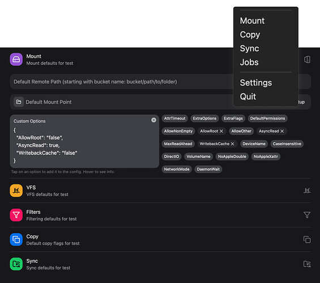Screen dimensions: 320x283
Task: Add the DaemonWait option chip
Action: (208, 169)
